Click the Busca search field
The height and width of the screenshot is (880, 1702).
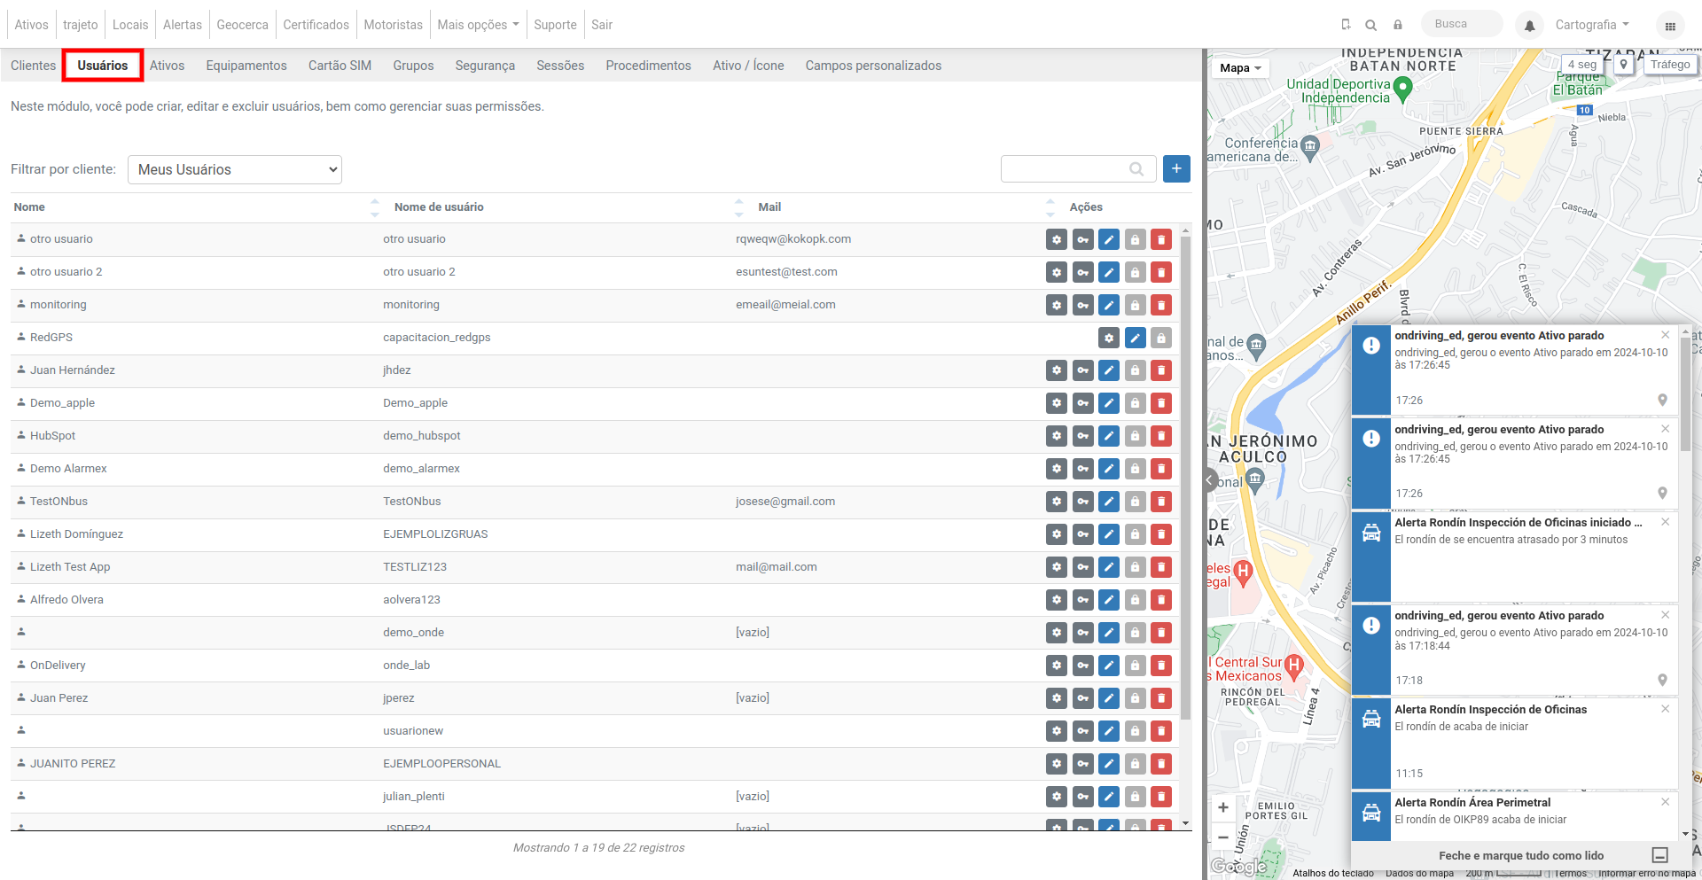1462,24
